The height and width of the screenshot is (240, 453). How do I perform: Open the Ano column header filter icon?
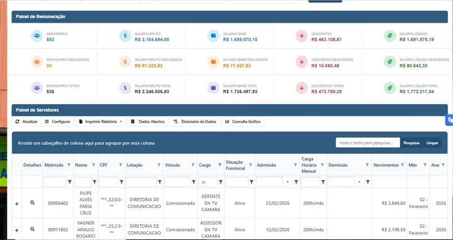coord(443,165)
